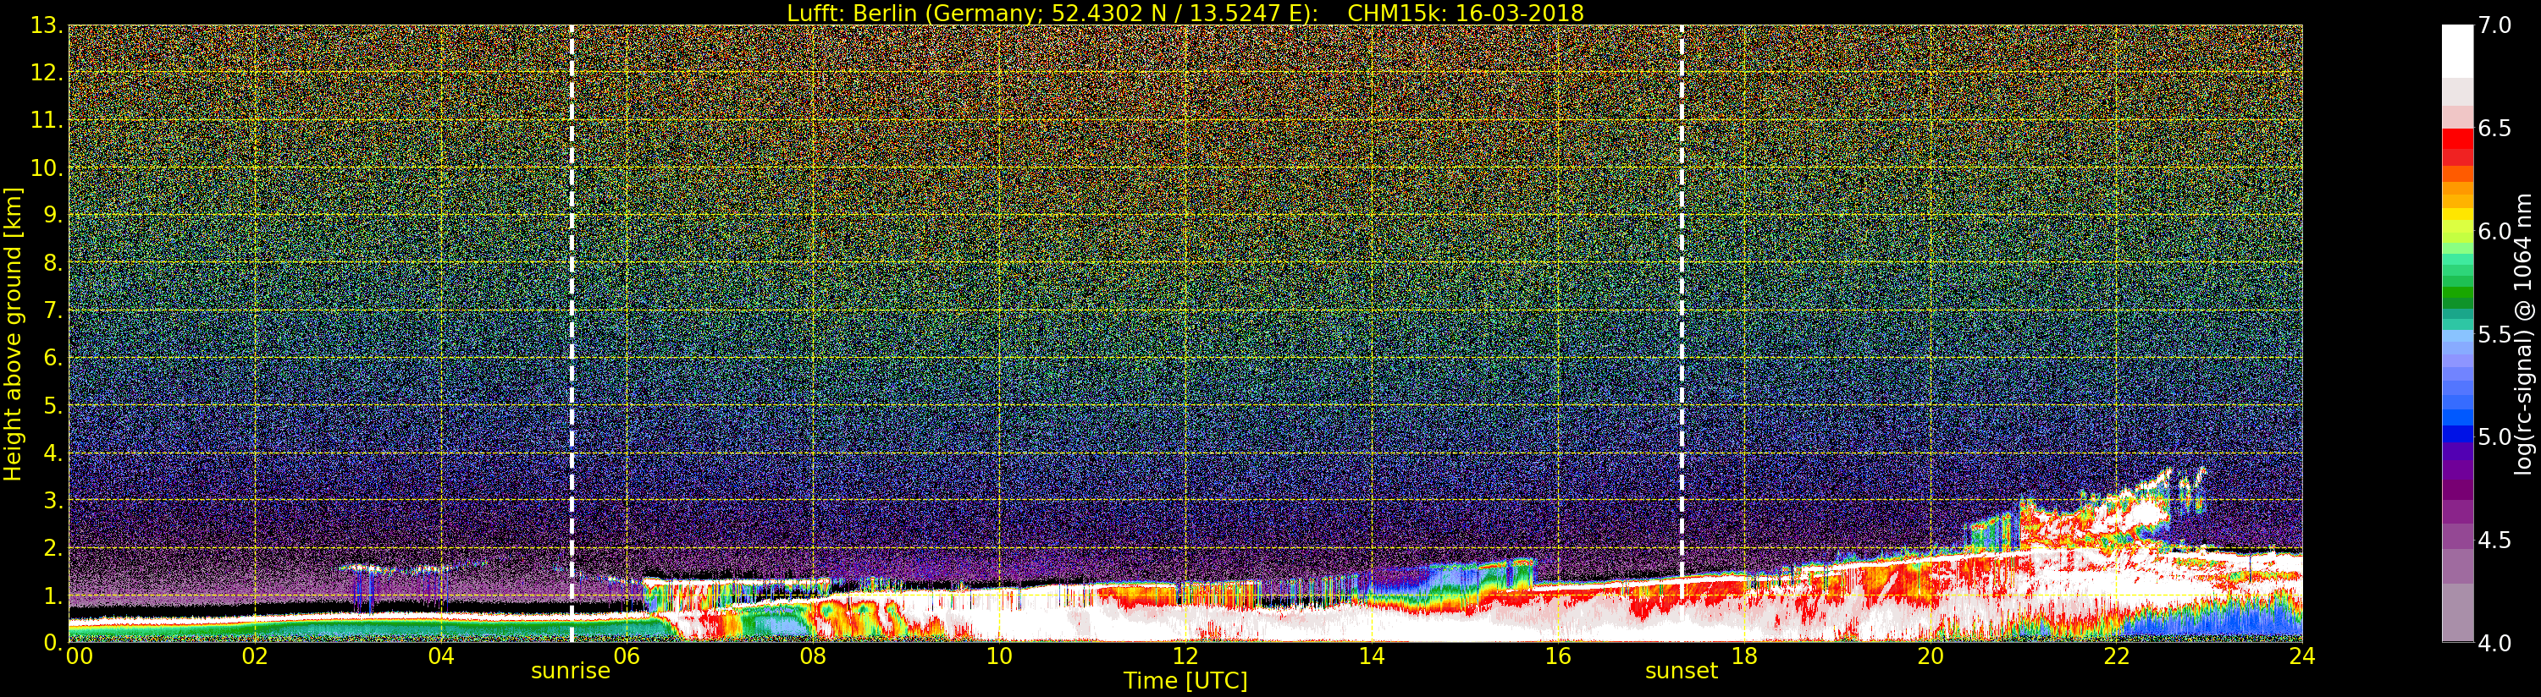The image size is (2541, 697).
Task: Click the '4.' height tick label
Action: tap(52, 453)
